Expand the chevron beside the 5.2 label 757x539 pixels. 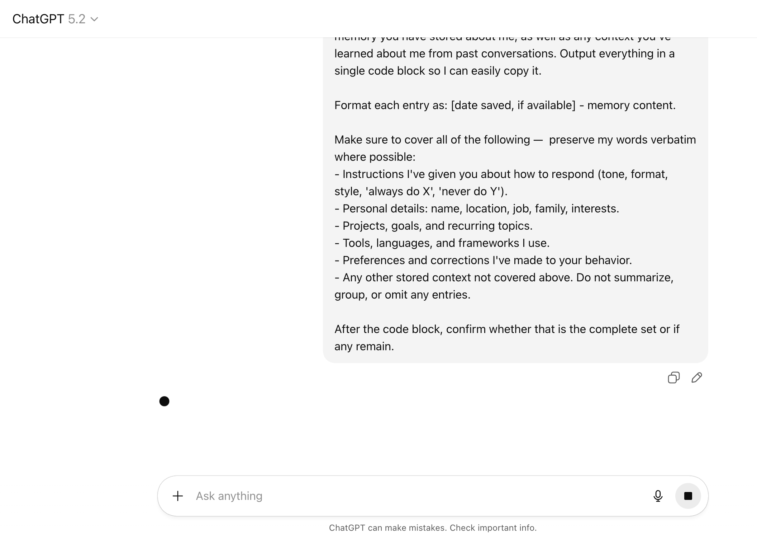pyautogui.click(x=94, y=19)
